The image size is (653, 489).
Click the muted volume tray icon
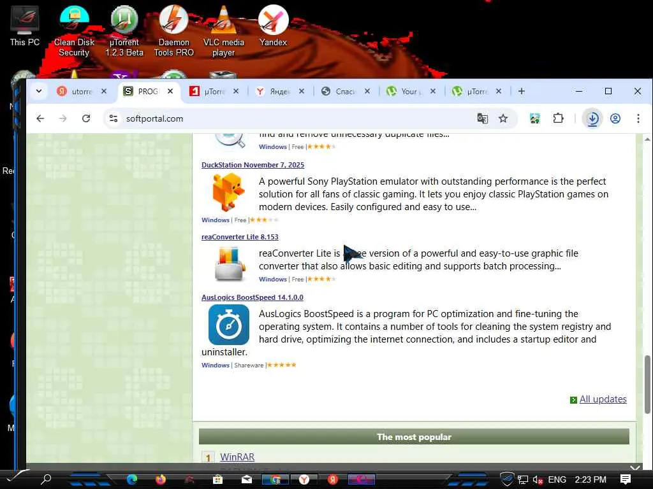[537, 480]
